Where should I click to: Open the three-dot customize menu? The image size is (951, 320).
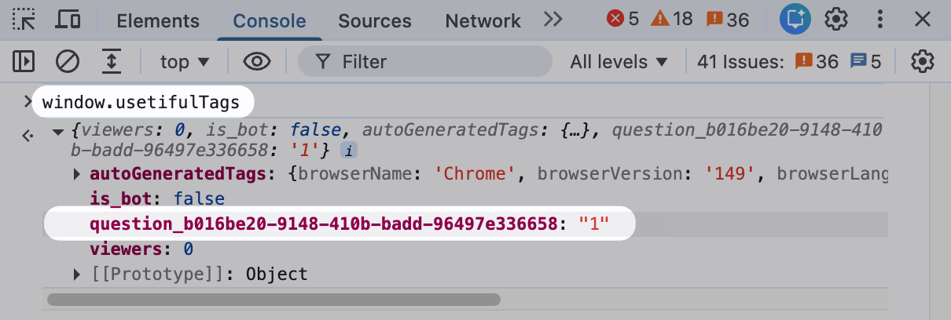[x=882, y=20]
